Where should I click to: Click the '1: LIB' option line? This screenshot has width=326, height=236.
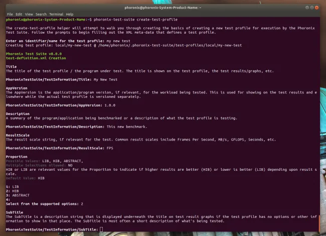click(x=12, y=187)
